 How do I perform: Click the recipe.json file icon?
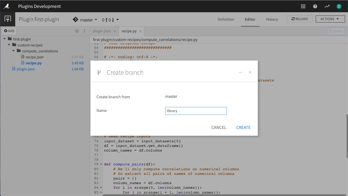click(x=23, y=57)
